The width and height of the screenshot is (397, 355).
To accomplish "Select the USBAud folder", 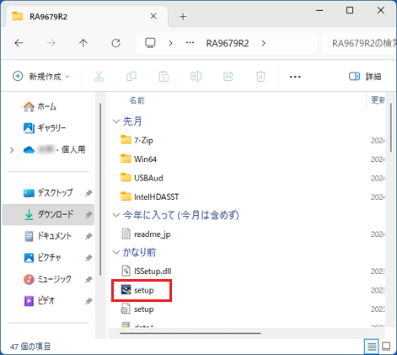I will 142,178.
